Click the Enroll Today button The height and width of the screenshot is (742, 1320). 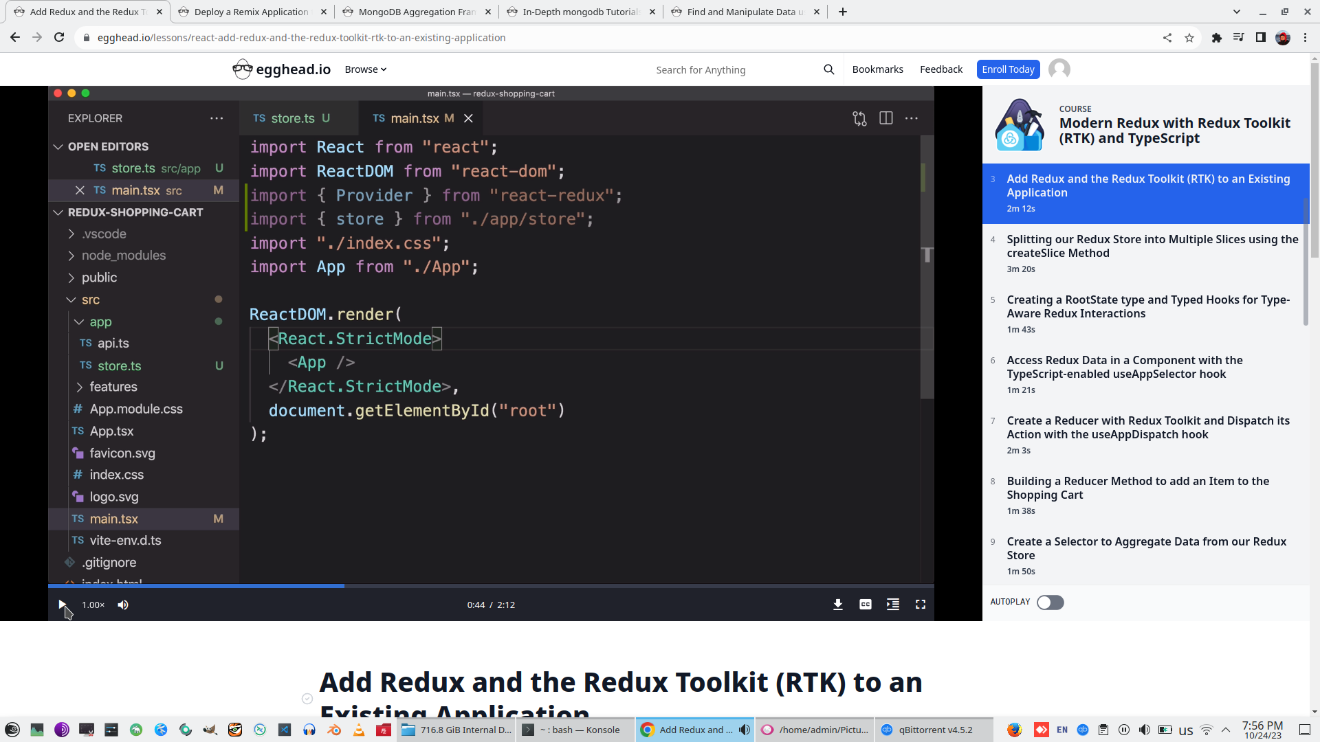point(1007,69)
